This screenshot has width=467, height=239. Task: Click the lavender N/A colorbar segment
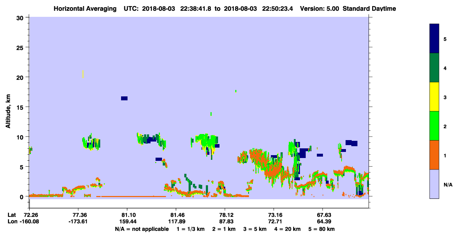(434, 184)
